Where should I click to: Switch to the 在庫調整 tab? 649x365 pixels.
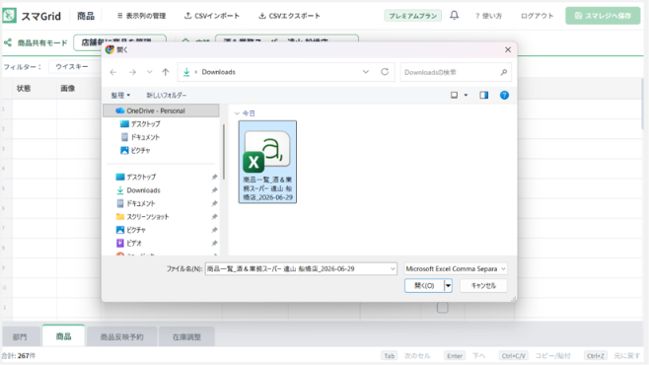pos(186,336)
